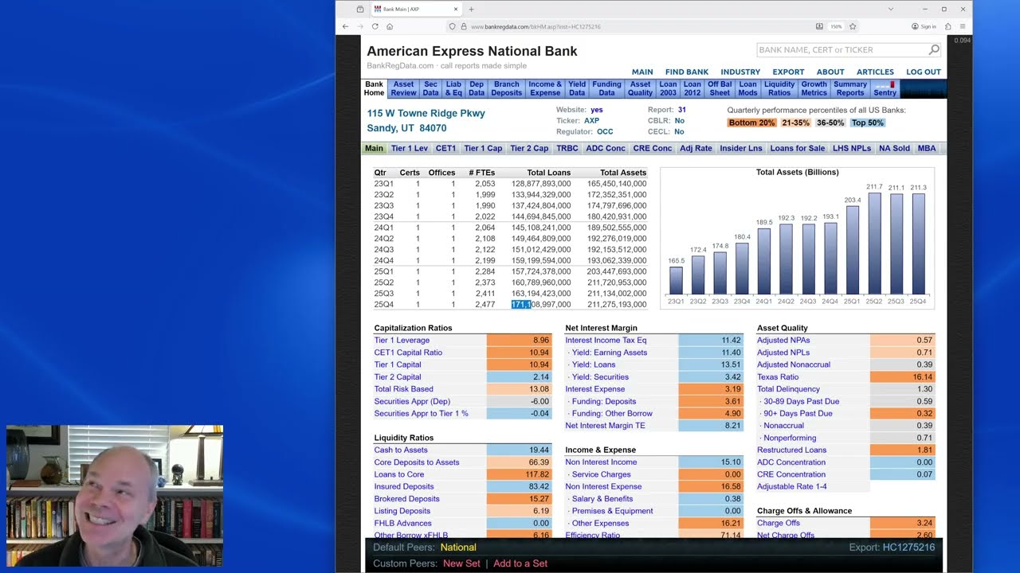Click the 25Q4 total loans value
The image size is (1020, 573).
coord(541,305)
